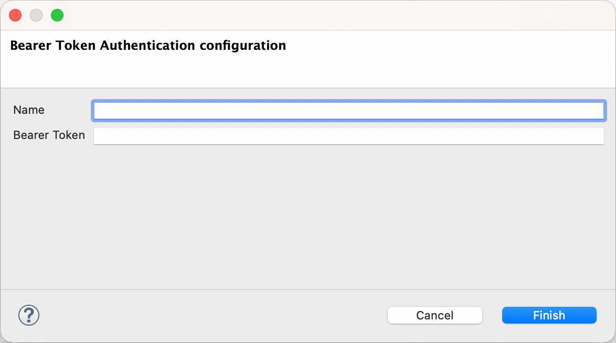The height and width of the screenshot is (343, 616).
Task: Select the green zoom traffic light button
Action: tap(57, 15)
